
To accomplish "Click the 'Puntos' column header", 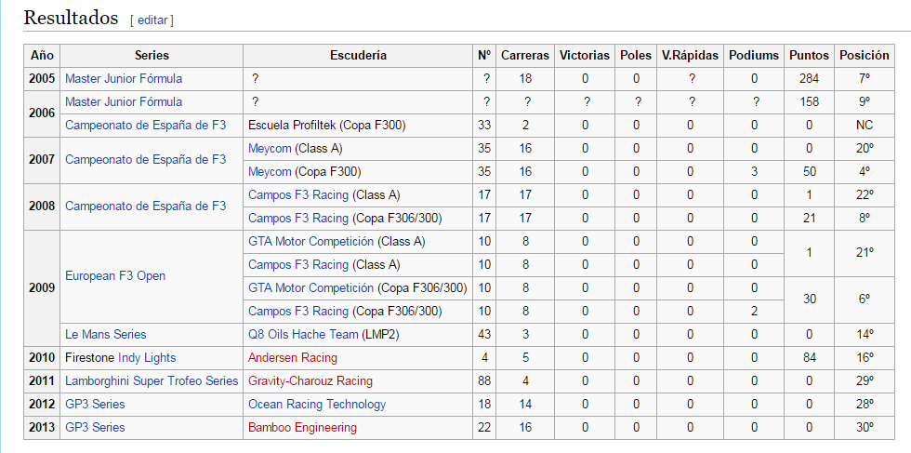I will click(810, 55).
